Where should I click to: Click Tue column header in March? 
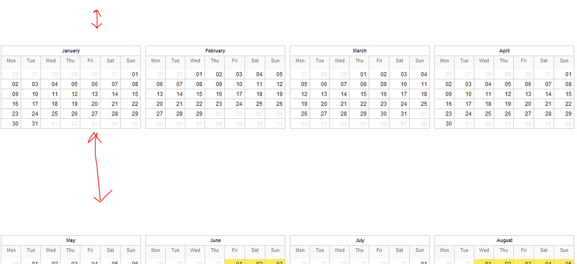pyautogui.click(x=320, y=61)
